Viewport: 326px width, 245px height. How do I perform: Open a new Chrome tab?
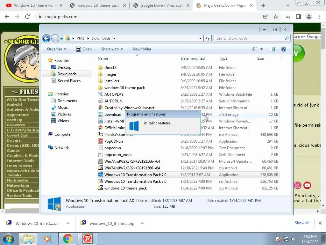[x=263, y=6]
